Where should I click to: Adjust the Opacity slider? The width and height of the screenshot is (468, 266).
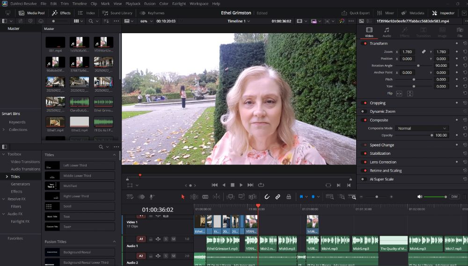pyautogui.click(x=414, y=136)
